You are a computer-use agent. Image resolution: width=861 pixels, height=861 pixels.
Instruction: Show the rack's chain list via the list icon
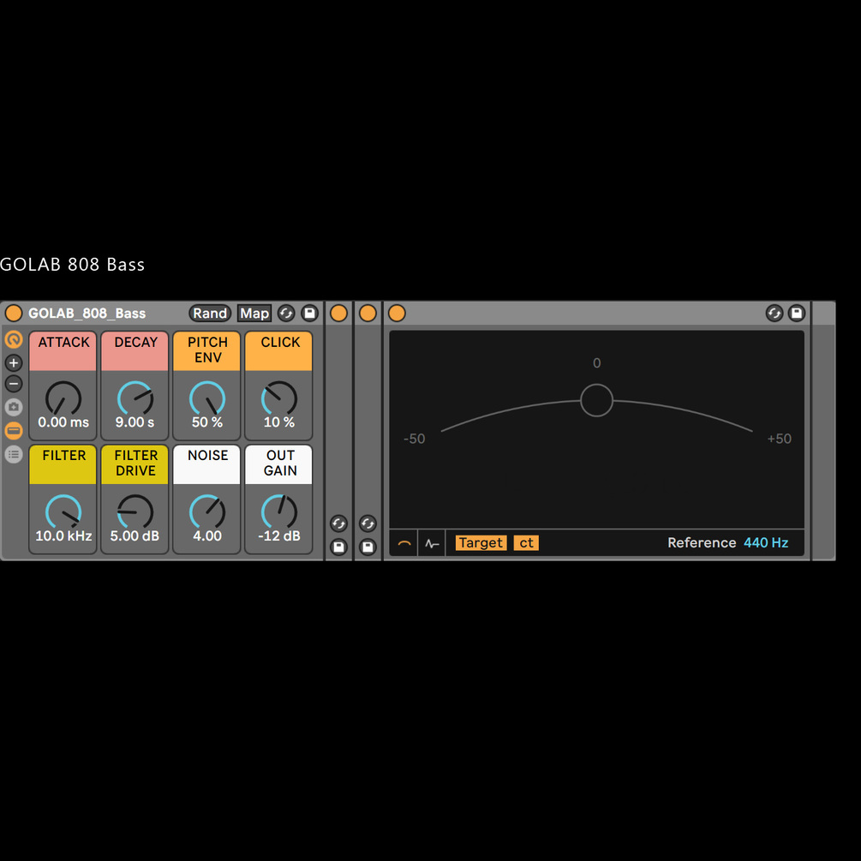[14, 454]
